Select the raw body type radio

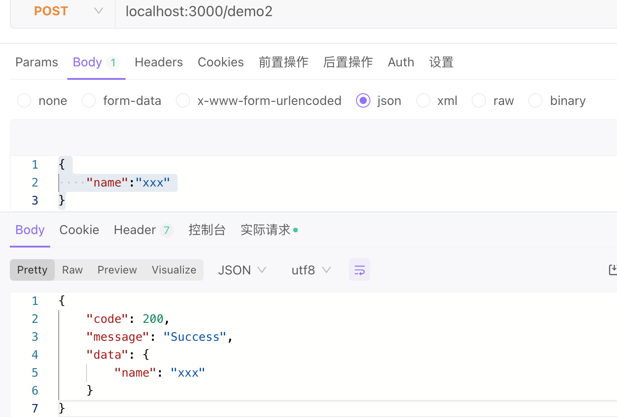479,100
